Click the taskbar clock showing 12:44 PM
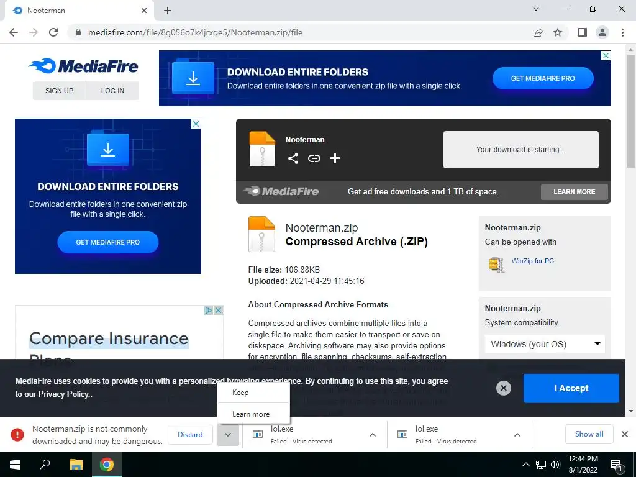636x477 pixels. click(583, 465)
